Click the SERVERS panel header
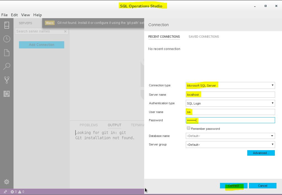 point(26,23)
